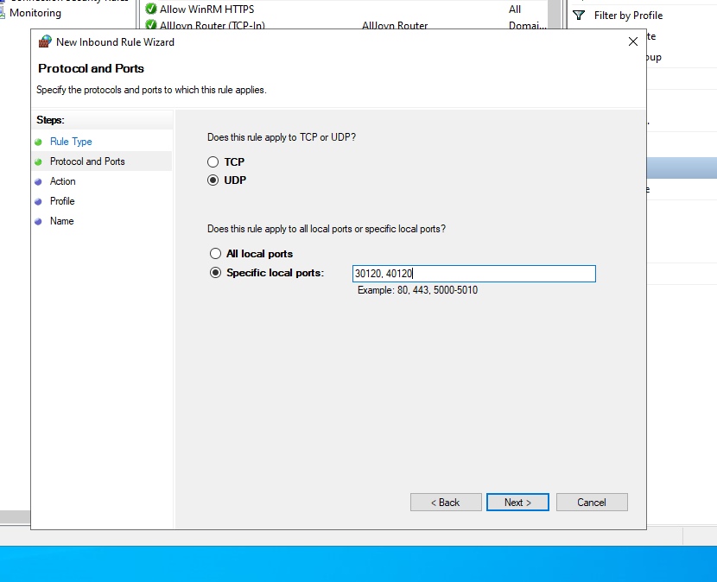Click the blue bullet beside Profile
Viewport: 717px width, 582px height.
(38, 201)
